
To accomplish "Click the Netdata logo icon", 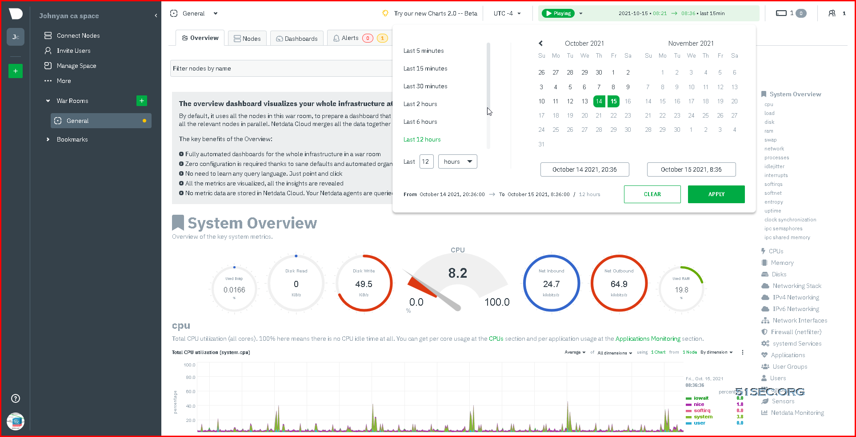I will 16,14.
